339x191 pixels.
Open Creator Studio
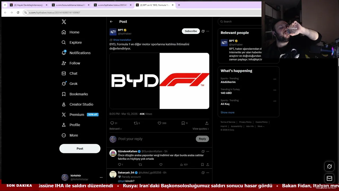(77, 104)
